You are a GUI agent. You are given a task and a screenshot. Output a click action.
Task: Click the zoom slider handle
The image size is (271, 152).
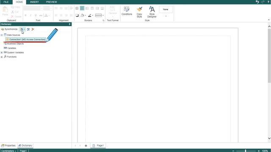(246, 151)
